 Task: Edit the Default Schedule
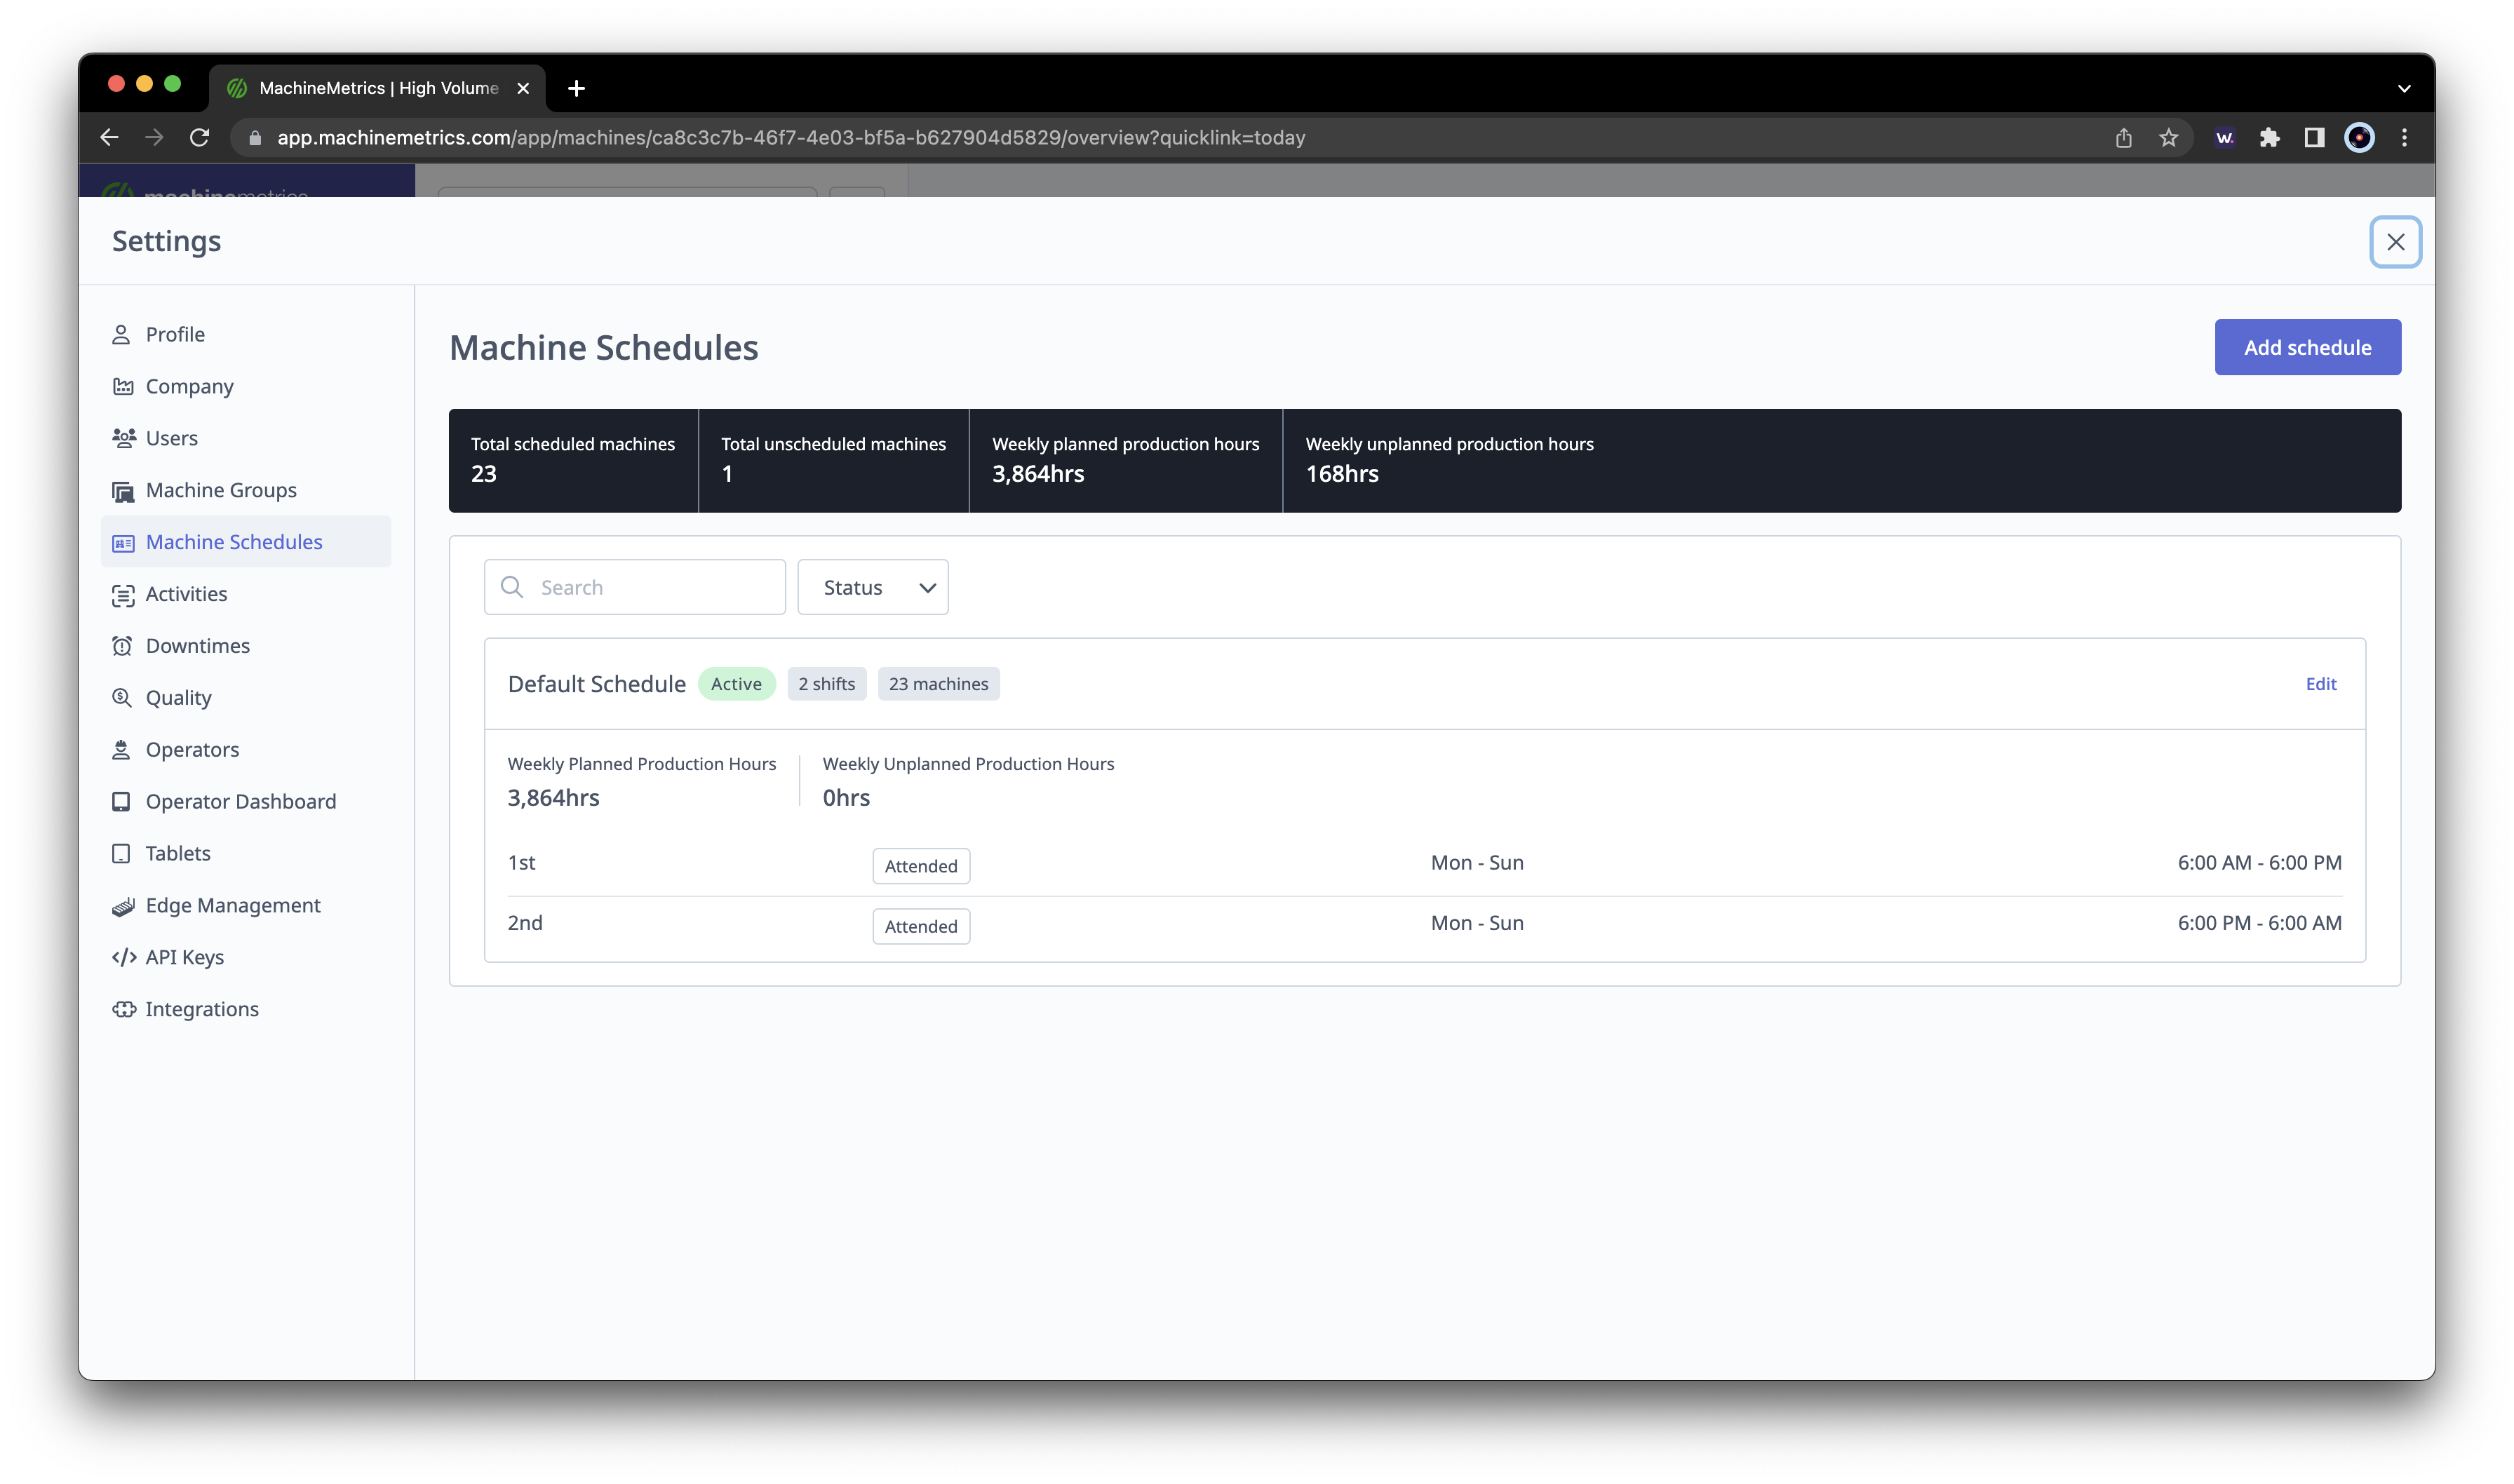coord(2321,684)
